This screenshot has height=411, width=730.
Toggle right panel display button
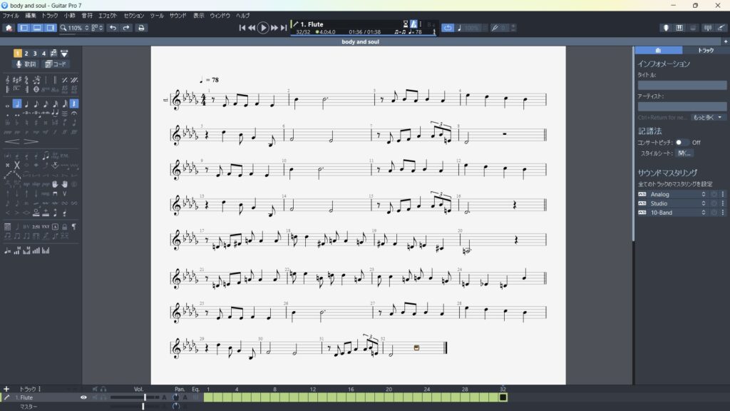pos(51,28)
